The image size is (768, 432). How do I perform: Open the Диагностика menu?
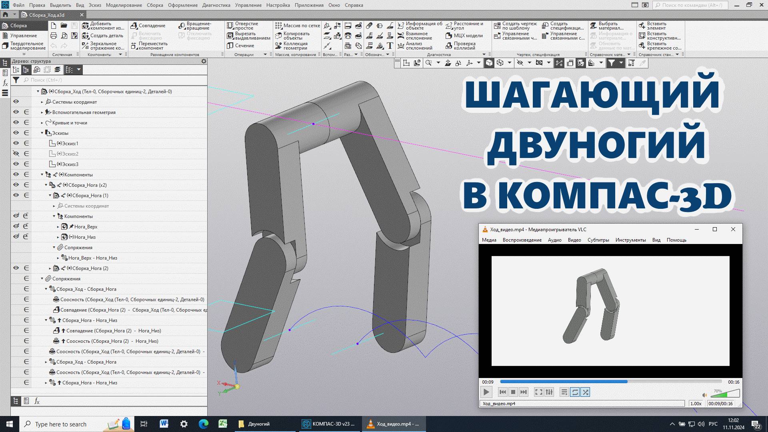(x=216, y=5)
